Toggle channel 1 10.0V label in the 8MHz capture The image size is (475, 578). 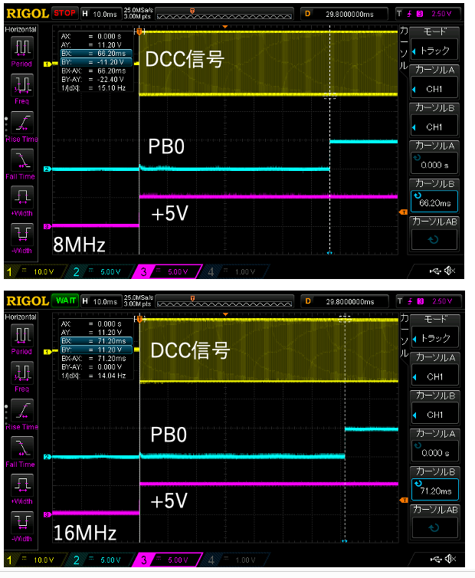44,272
